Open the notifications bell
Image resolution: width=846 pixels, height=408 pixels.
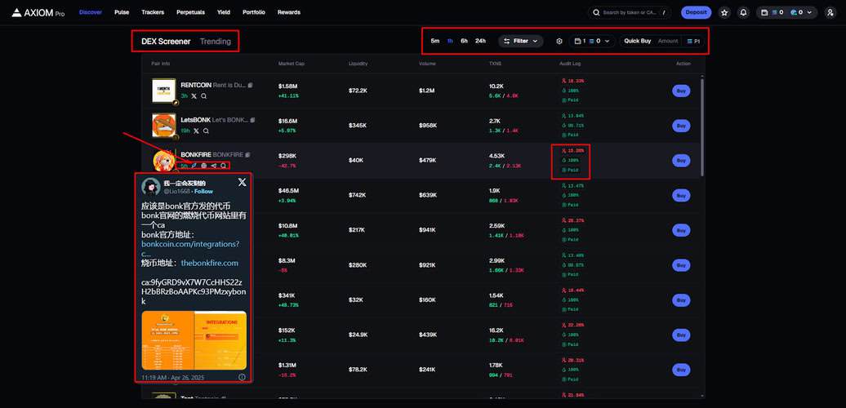(x=743, y=12)
